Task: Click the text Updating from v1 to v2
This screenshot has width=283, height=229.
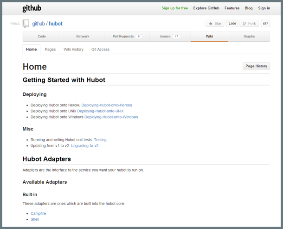Action: coord(50,146)
